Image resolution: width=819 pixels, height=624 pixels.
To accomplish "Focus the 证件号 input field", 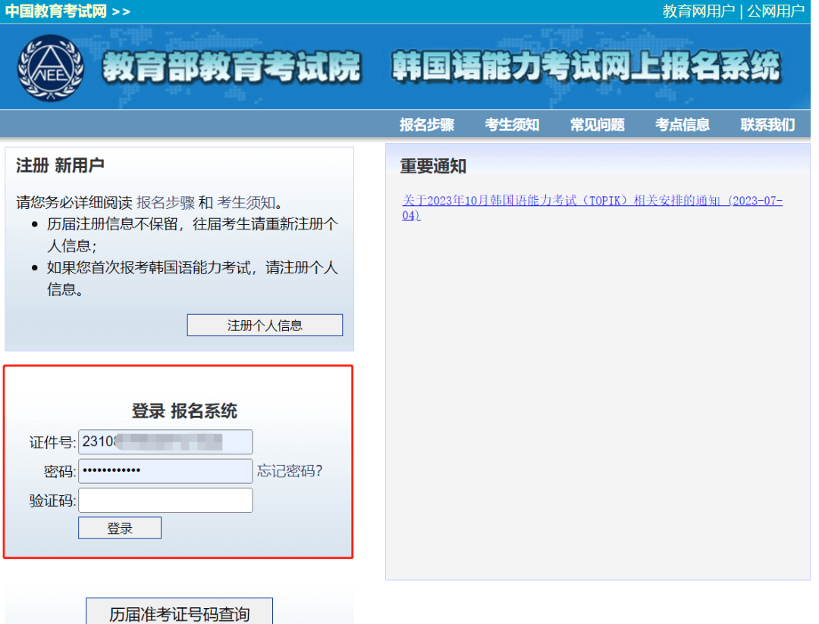I will [165, 442].
